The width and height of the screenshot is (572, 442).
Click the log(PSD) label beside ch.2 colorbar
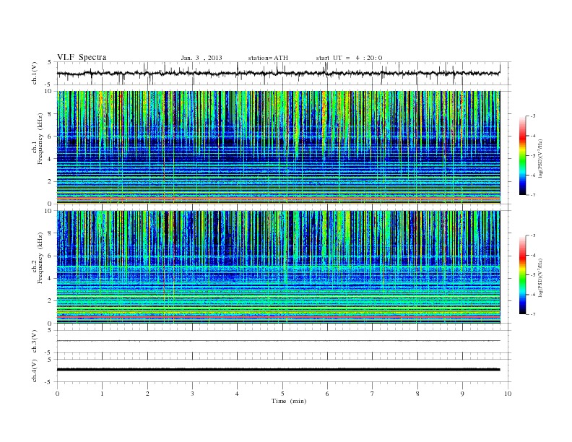(x=540, y=278)
